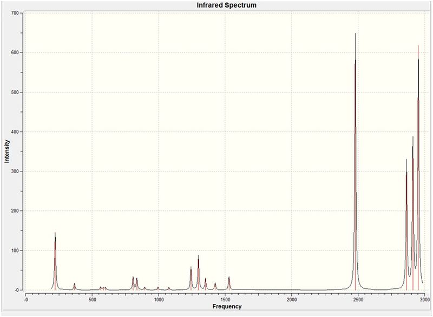Select the 3000 frequency tick label
Viewport: 433px width, 317px height.
(x=425, y=300)
